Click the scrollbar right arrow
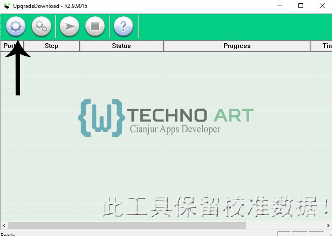 click(328, 225)
